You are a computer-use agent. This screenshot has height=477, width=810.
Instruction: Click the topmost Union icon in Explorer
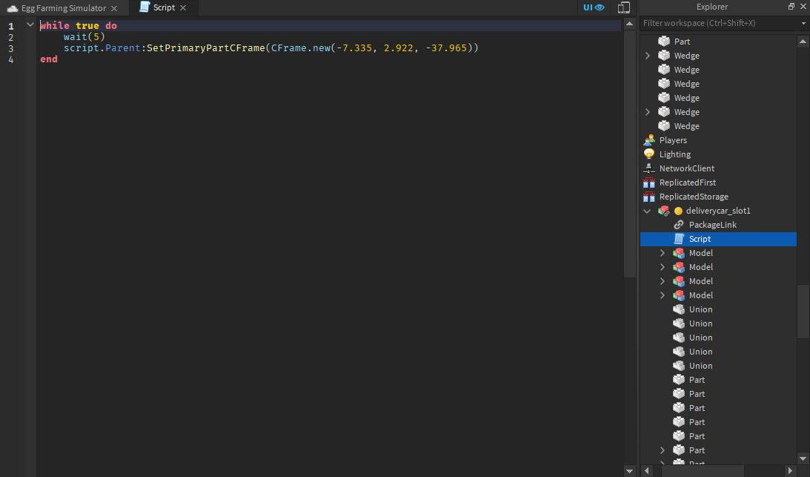tap(678, 309)
